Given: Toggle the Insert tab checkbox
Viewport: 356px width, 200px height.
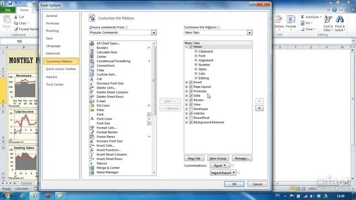Looking at the screenshot, I should coord(191,82).
